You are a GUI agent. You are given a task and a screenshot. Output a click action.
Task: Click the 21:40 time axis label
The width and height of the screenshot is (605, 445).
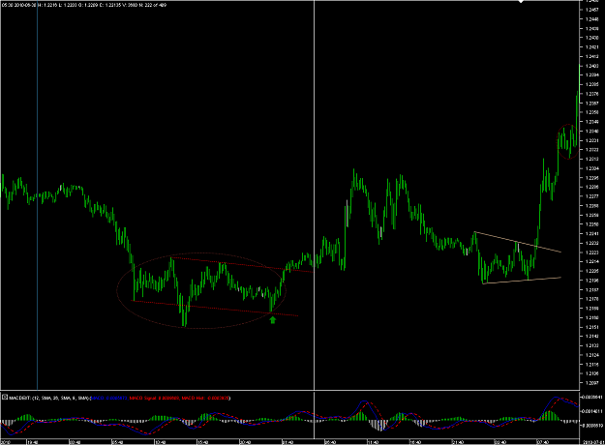click(x=458, y=442)
